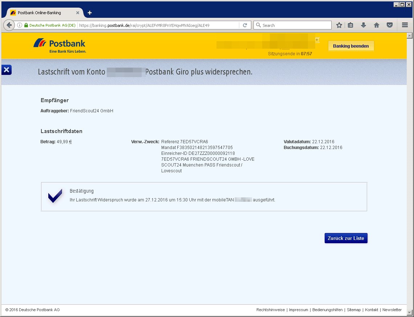Click Buchungsdatum value 22.12.2016
The image size is (414, 317).
click(x=331, y=148)
